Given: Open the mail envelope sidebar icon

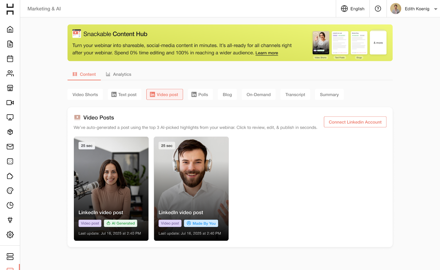Looking at the screenshot, I should pyautogui.click(x=10, y=147).
